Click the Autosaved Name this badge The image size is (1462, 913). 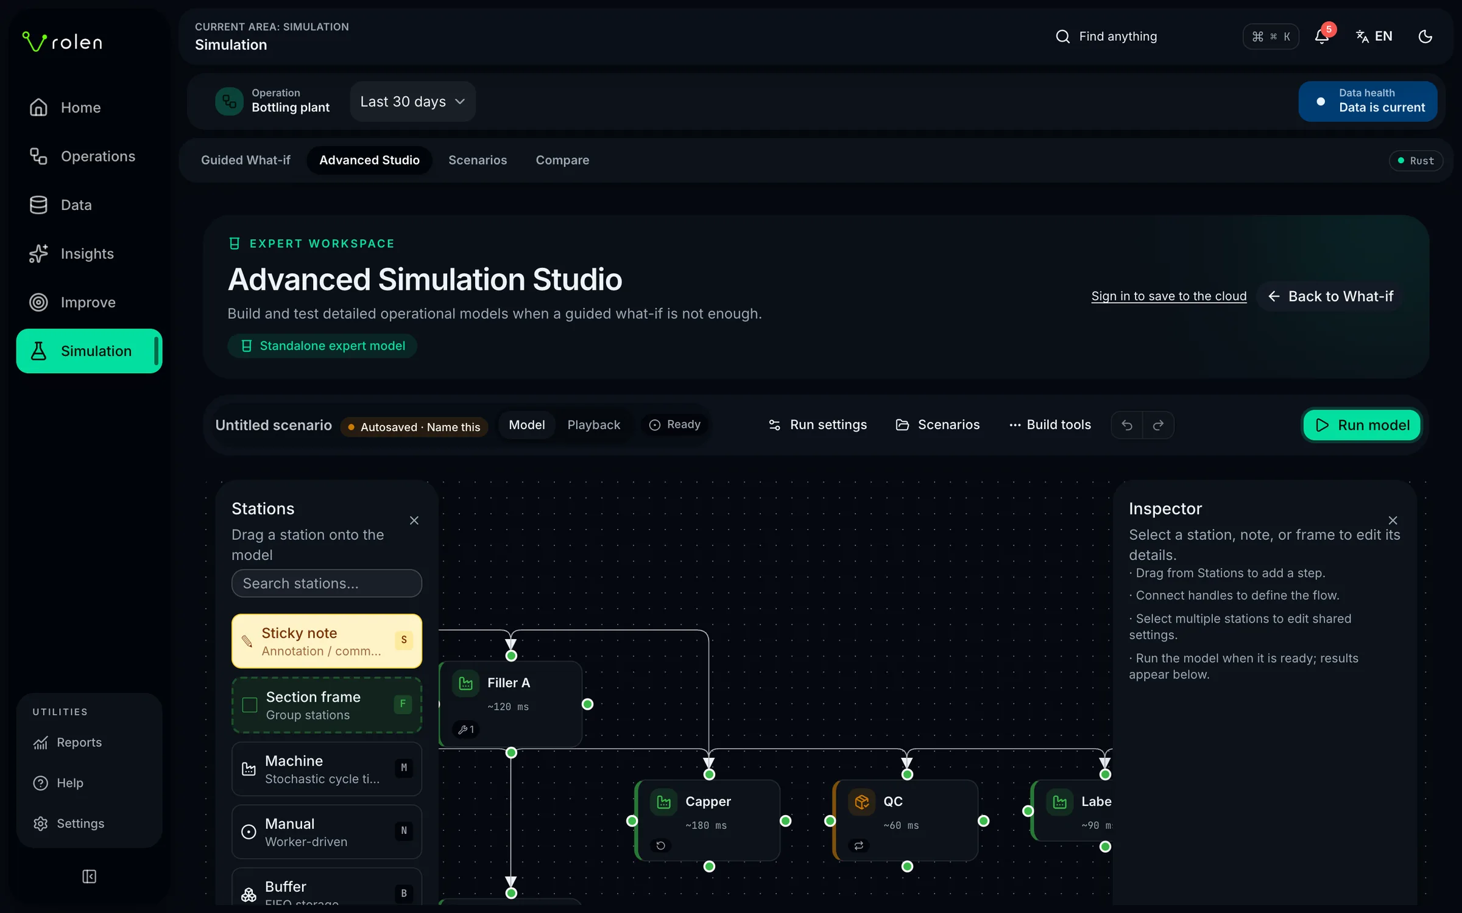tap(414, 427)
